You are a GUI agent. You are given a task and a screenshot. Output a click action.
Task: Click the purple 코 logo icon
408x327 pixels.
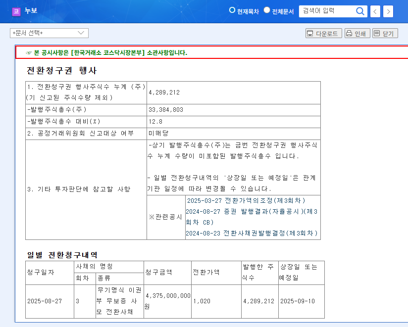[x=16, y=11]
